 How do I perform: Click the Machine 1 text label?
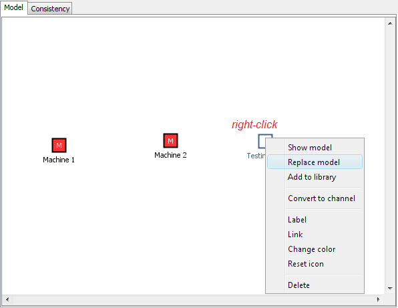(59, 160)
